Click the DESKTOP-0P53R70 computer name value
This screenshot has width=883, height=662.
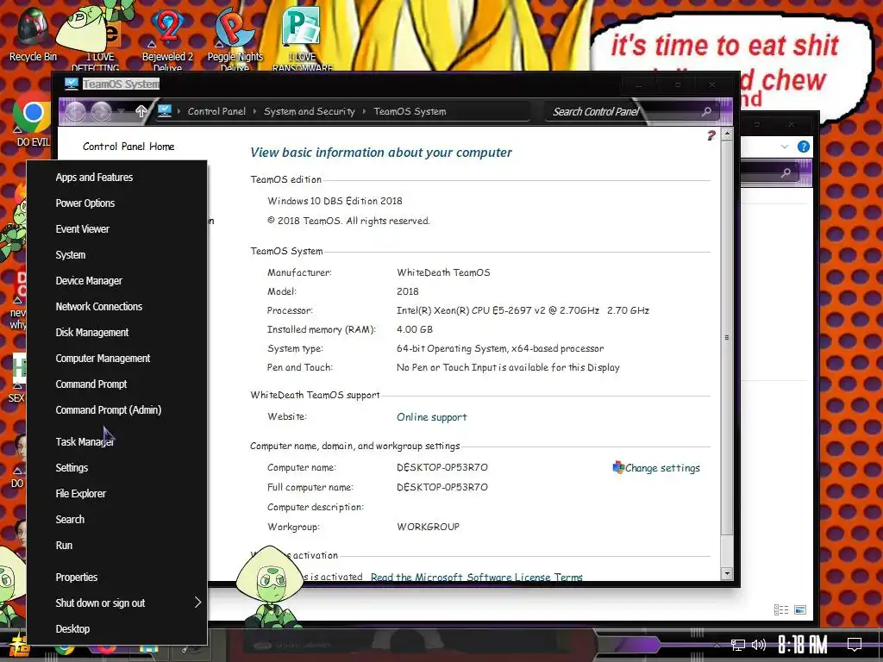point(442,467)
